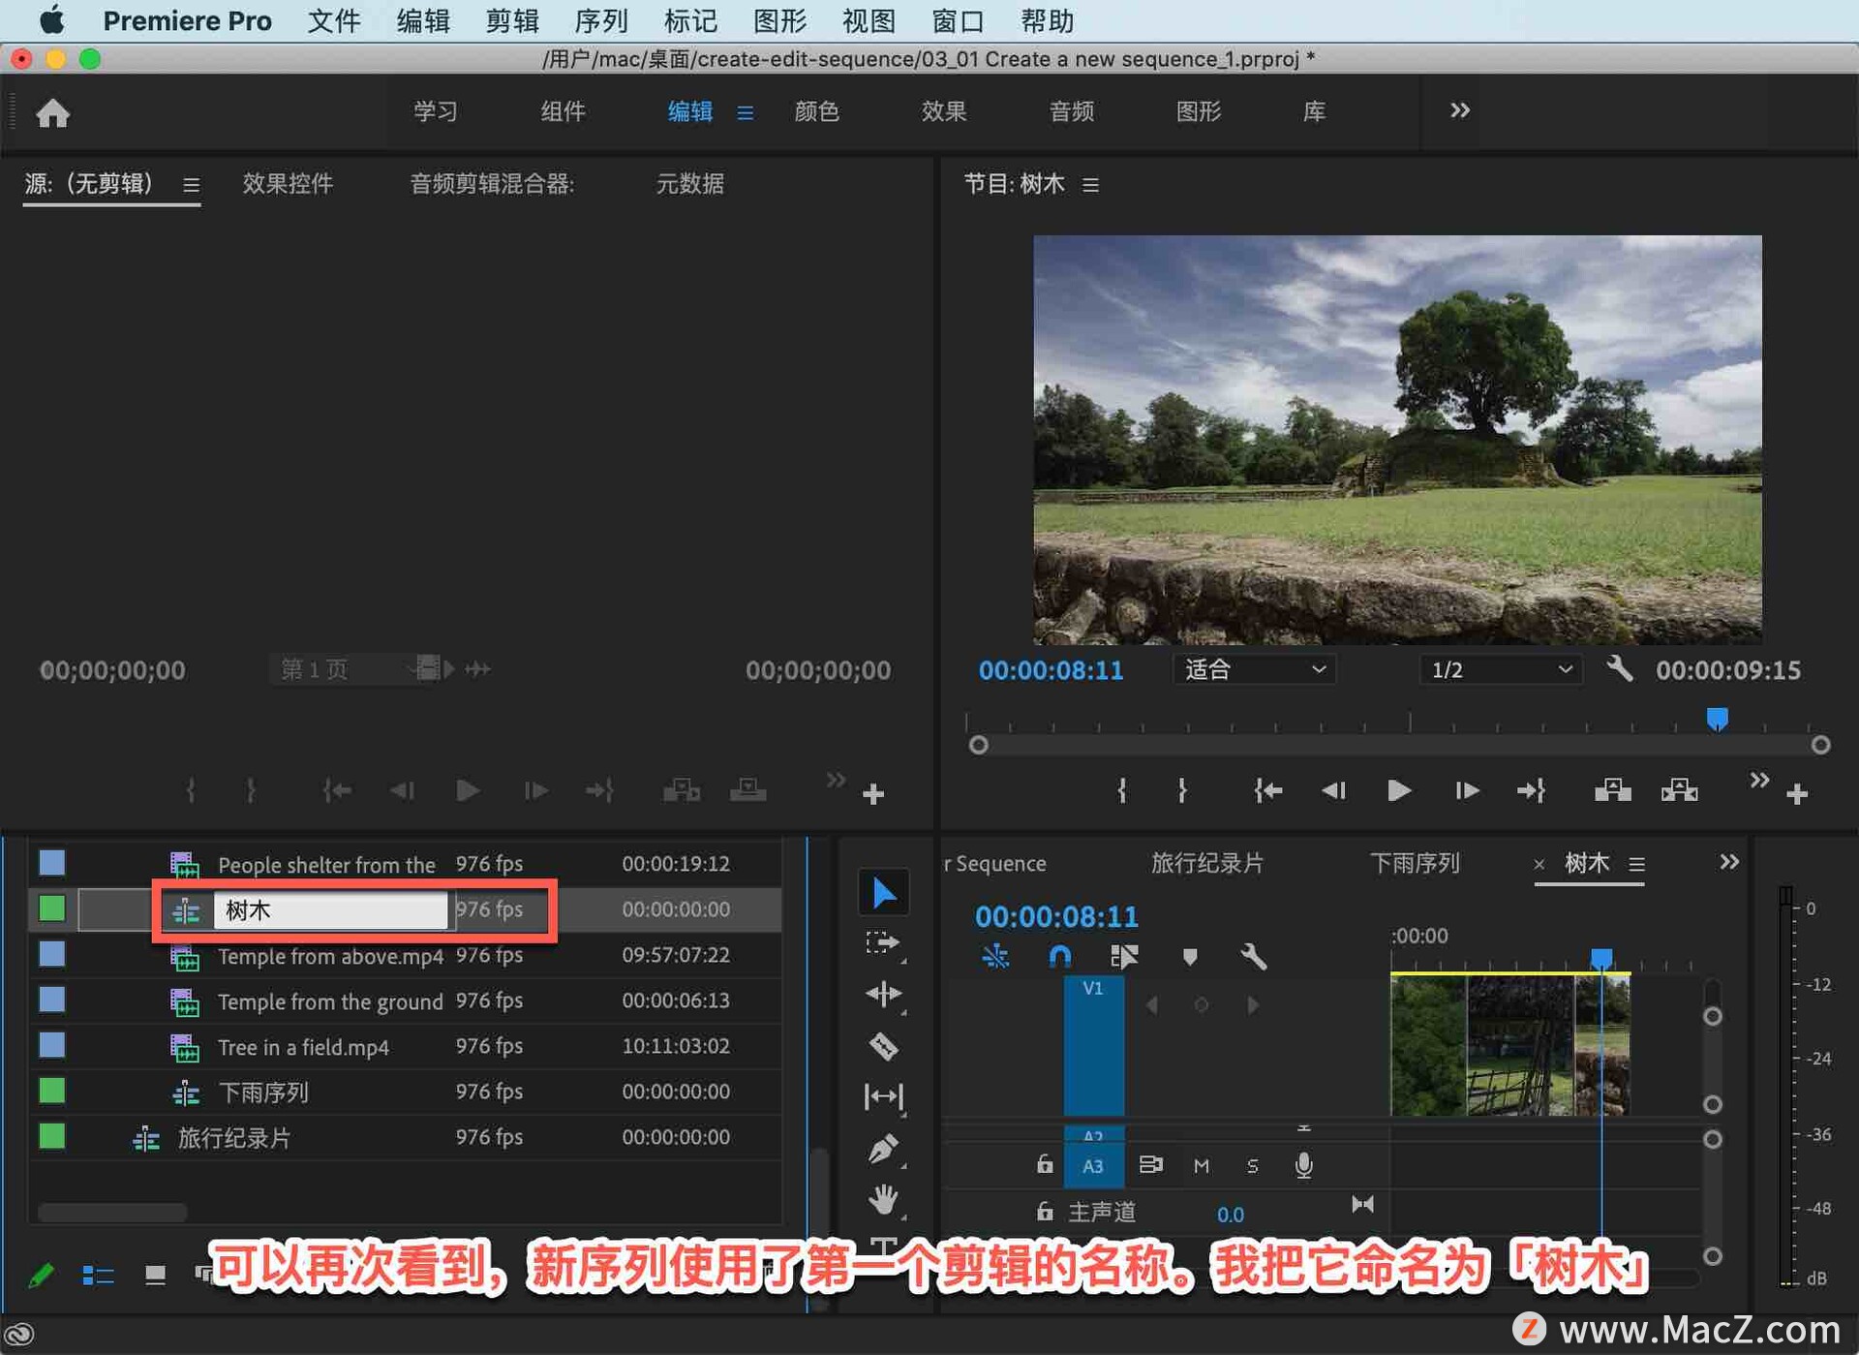Click the 树木 name input field

tap(330, 910)
